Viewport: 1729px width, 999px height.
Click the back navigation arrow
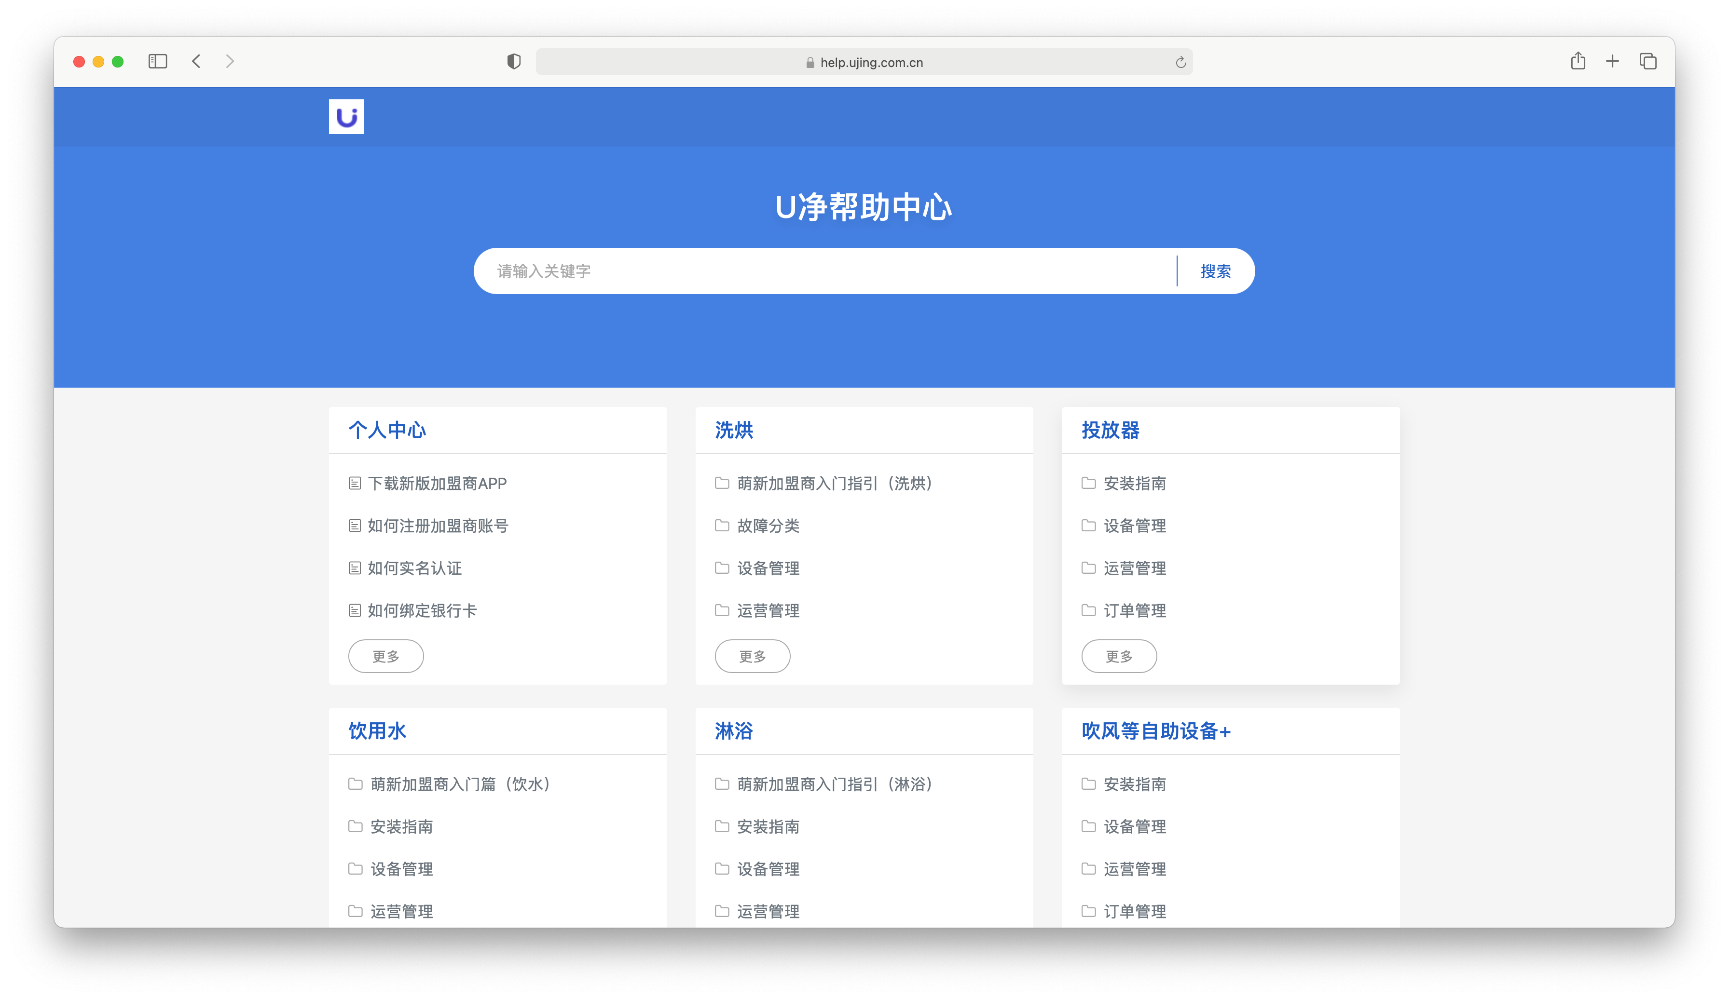pyautogui.click(x=196, y=61)
